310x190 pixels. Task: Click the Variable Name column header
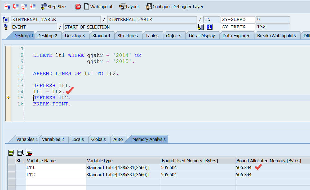click(x=56, y=161)
